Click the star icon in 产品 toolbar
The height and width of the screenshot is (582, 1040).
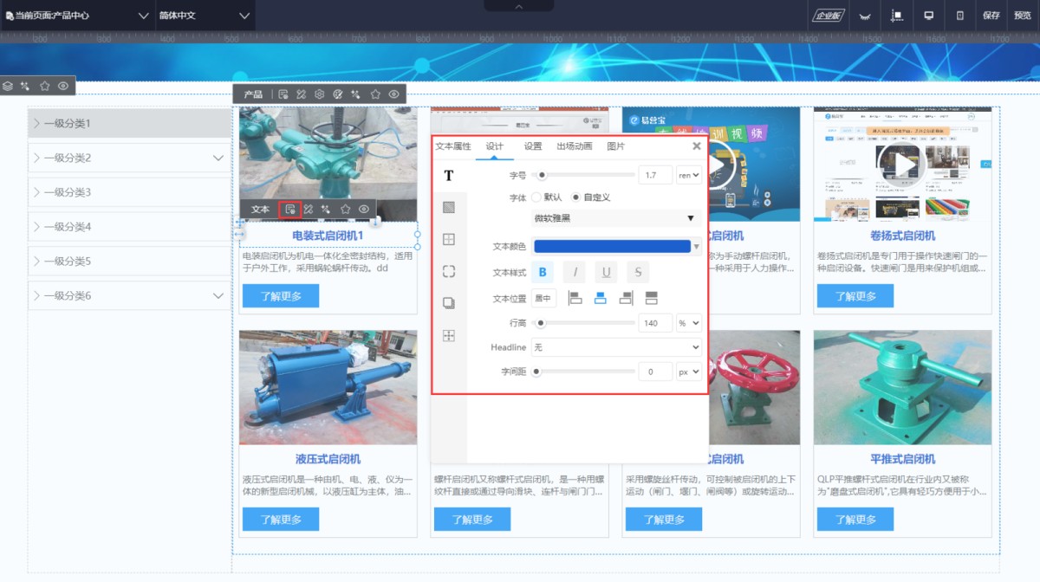375,94
